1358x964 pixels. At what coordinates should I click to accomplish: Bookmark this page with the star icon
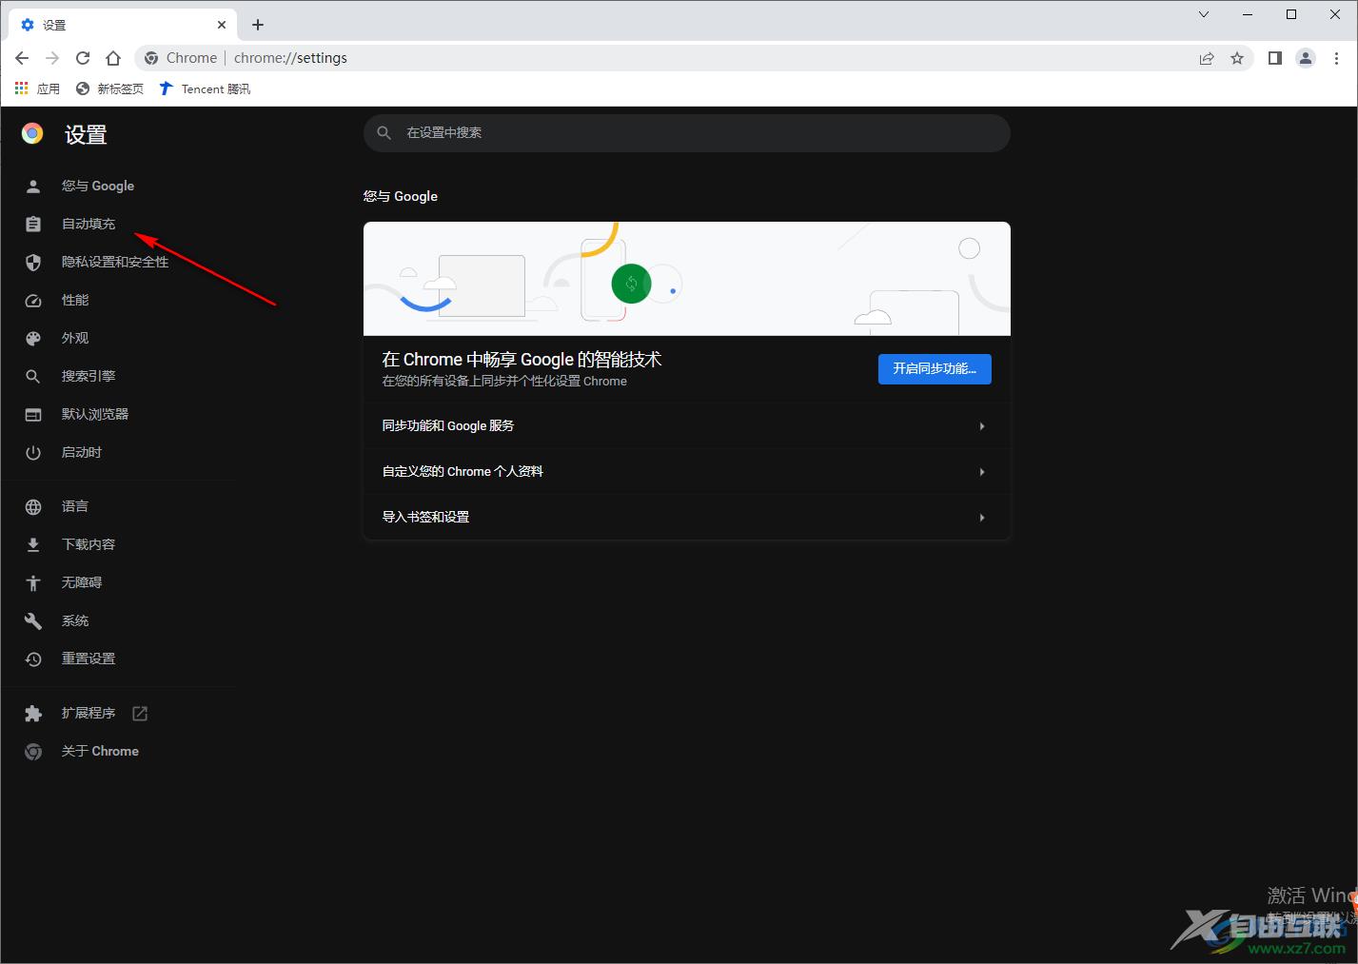[x=1237, y=58]
